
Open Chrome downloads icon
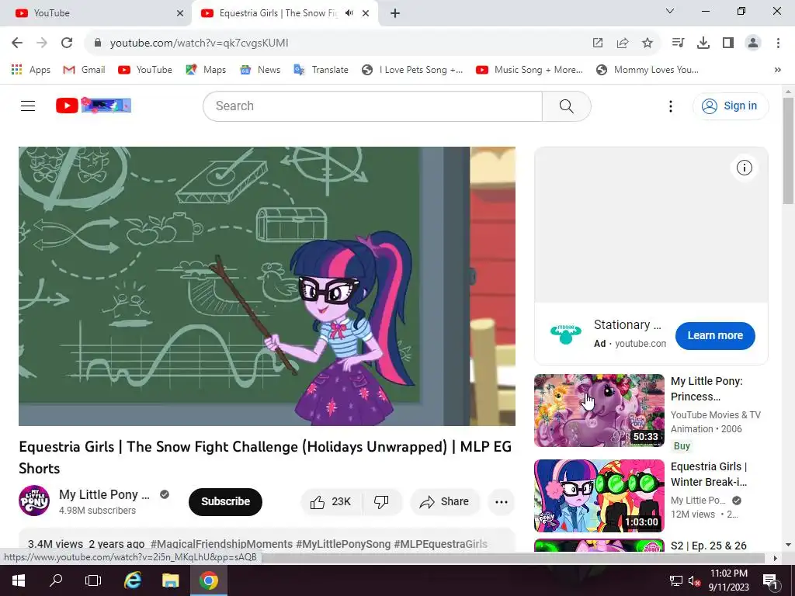click(703, 43)
